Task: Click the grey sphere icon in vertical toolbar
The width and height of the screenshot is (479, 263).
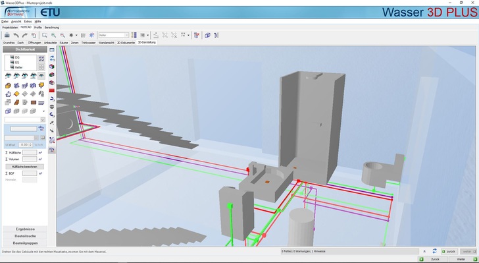Action: tap(52, 107)
